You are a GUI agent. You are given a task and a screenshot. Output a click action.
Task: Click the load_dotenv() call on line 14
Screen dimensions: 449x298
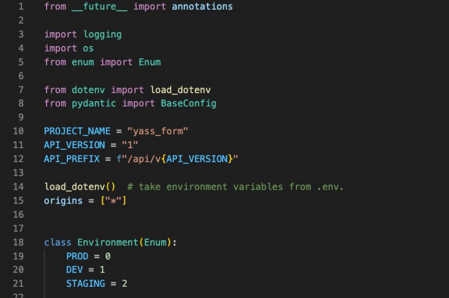[x=80, y=187]
